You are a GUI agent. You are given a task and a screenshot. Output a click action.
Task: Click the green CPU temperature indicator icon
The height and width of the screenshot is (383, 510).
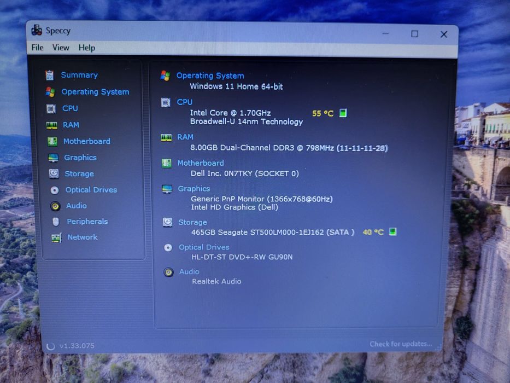pyautogui.click(x=343, y=113)
